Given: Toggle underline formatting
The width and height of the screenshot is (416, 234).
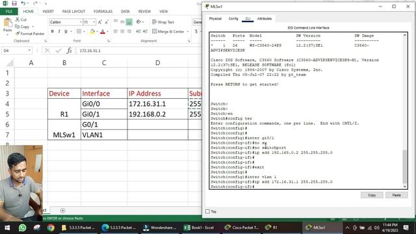Looking at the screenshot, I should [66, 32].
